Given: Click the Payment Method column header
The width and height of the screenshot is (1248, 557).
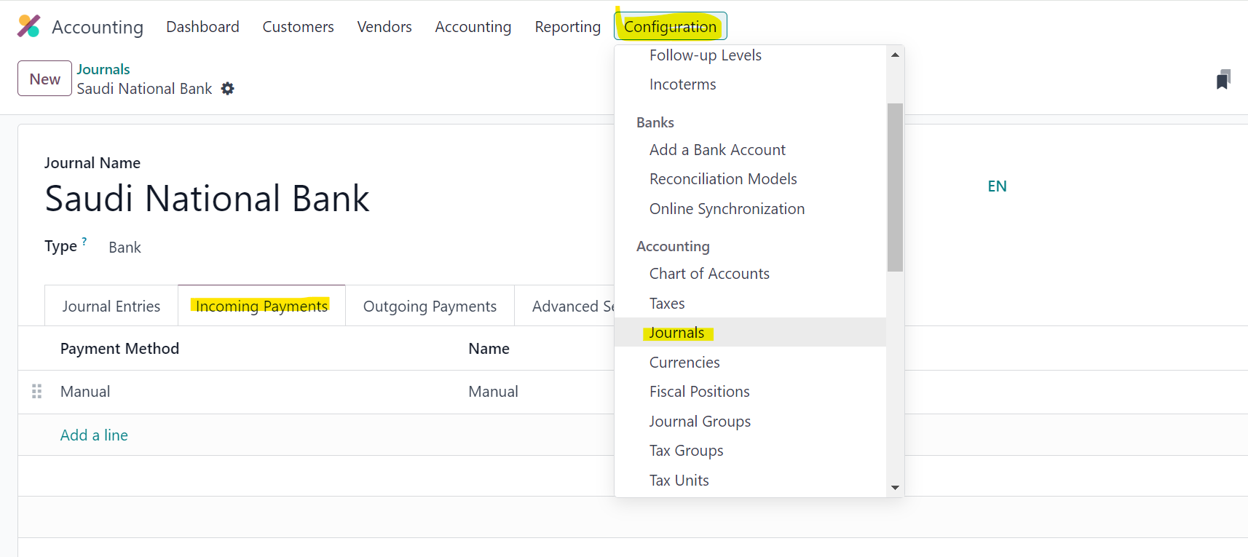Looking at the screenshot, I should pyautogui.click(x=119, y=349).
